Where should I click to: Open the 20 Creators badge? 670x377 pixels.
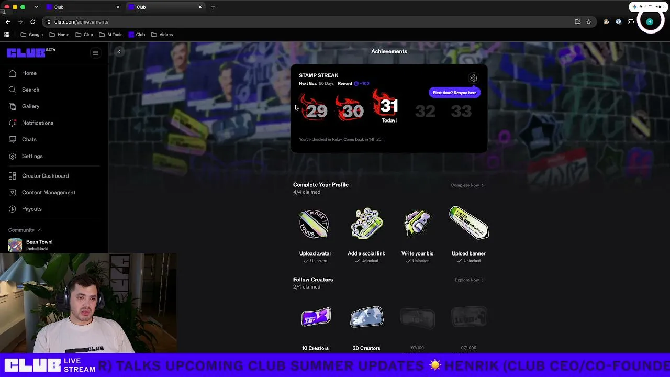click(366, 318)
